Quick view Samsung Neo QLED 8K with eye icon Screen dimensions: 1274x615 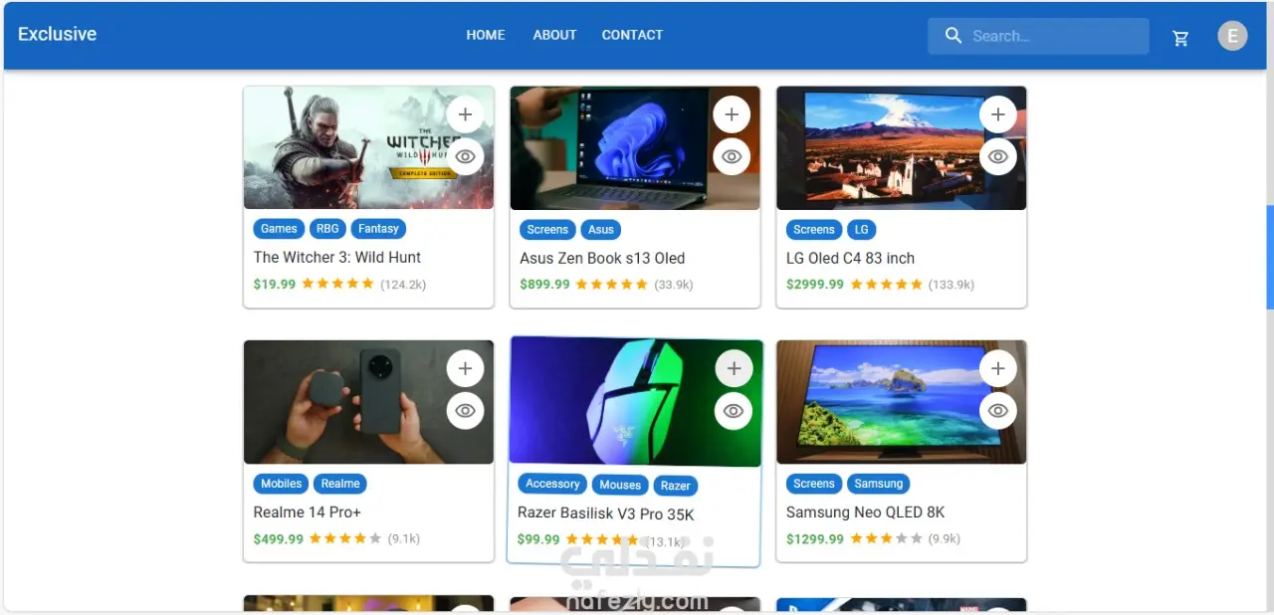pos(998,410)
